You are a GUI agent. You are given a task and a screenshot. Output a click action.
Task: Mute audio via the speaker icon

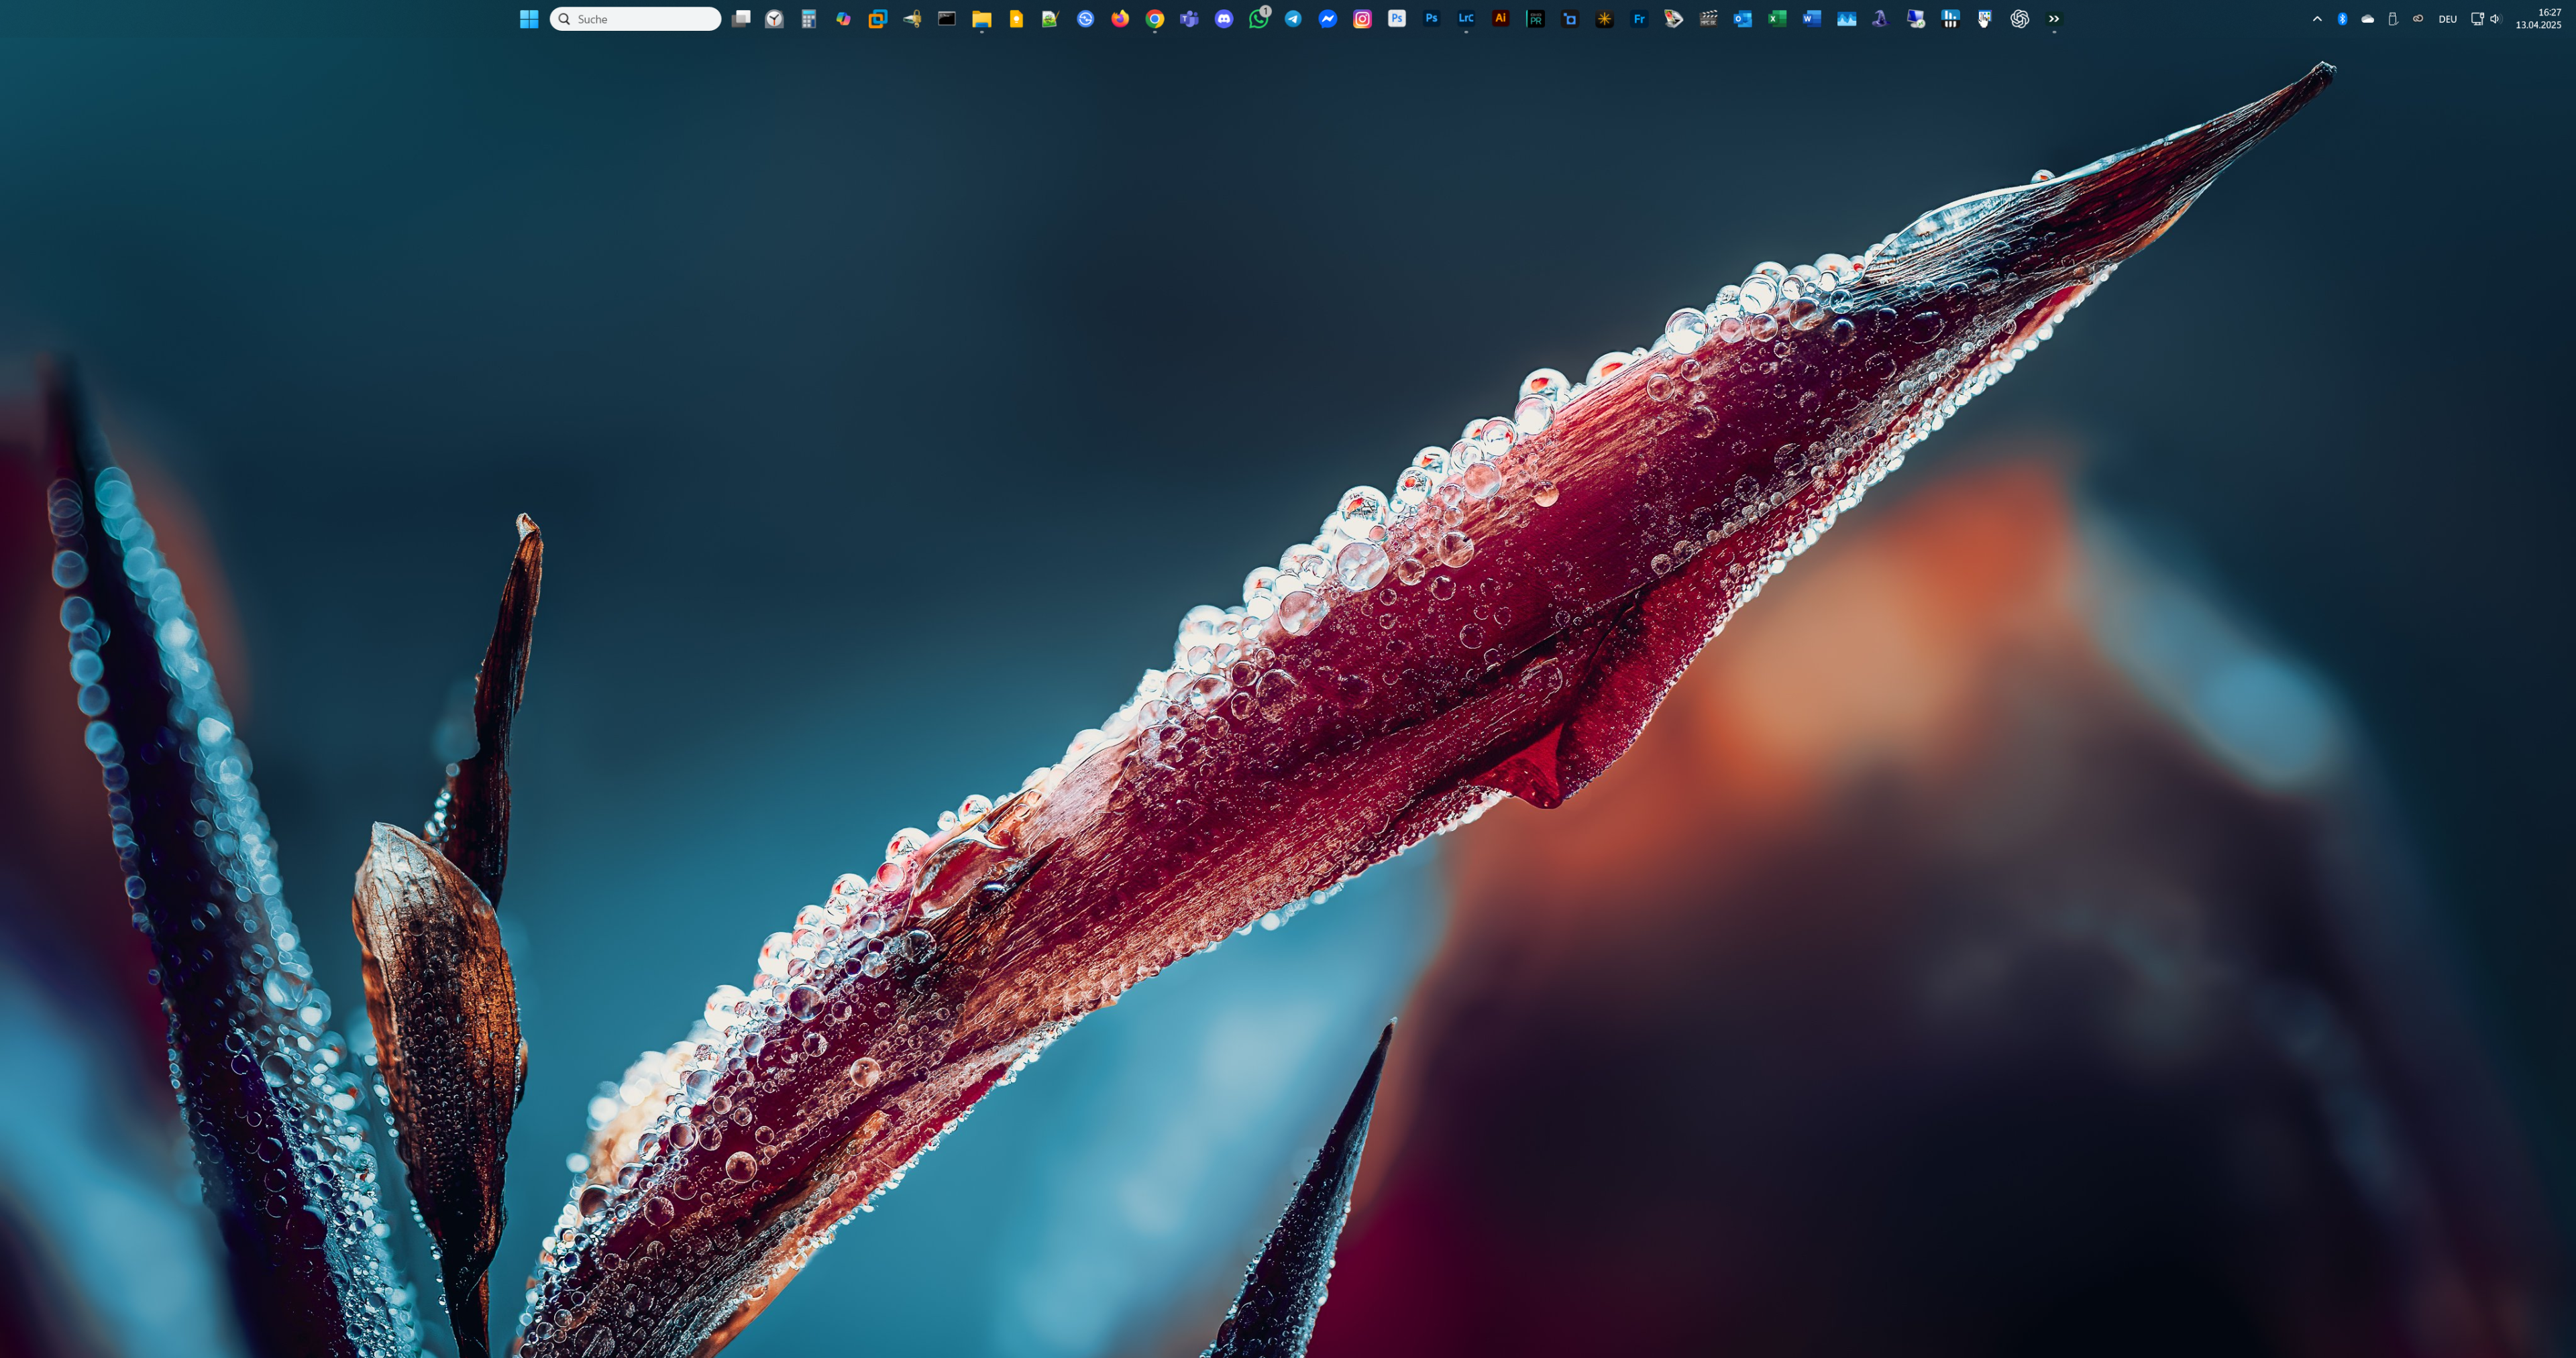click(2494, 18)
